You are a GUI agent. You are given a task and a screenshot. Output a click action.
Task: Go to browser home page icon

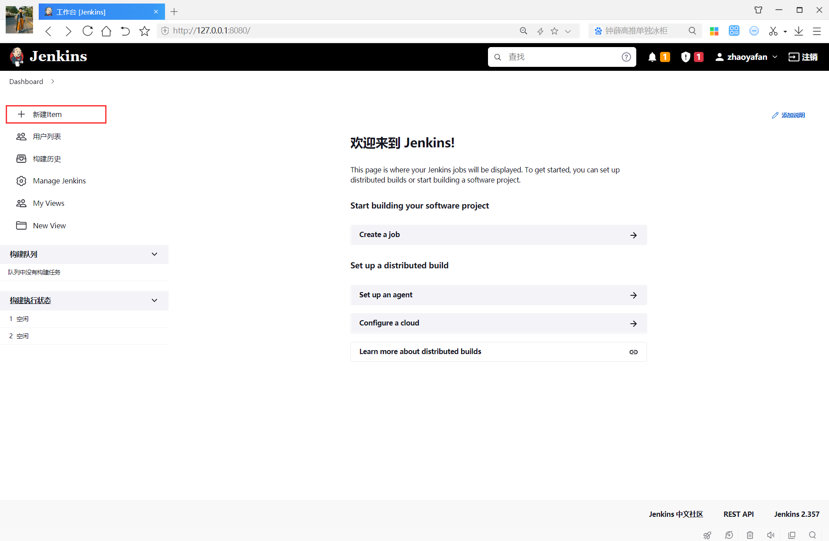point(106,31)
